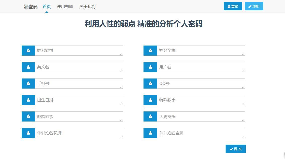Click the person icon next to 特殊数字
This screenshot has height=160, width=285.
click(x=150, y=100)
